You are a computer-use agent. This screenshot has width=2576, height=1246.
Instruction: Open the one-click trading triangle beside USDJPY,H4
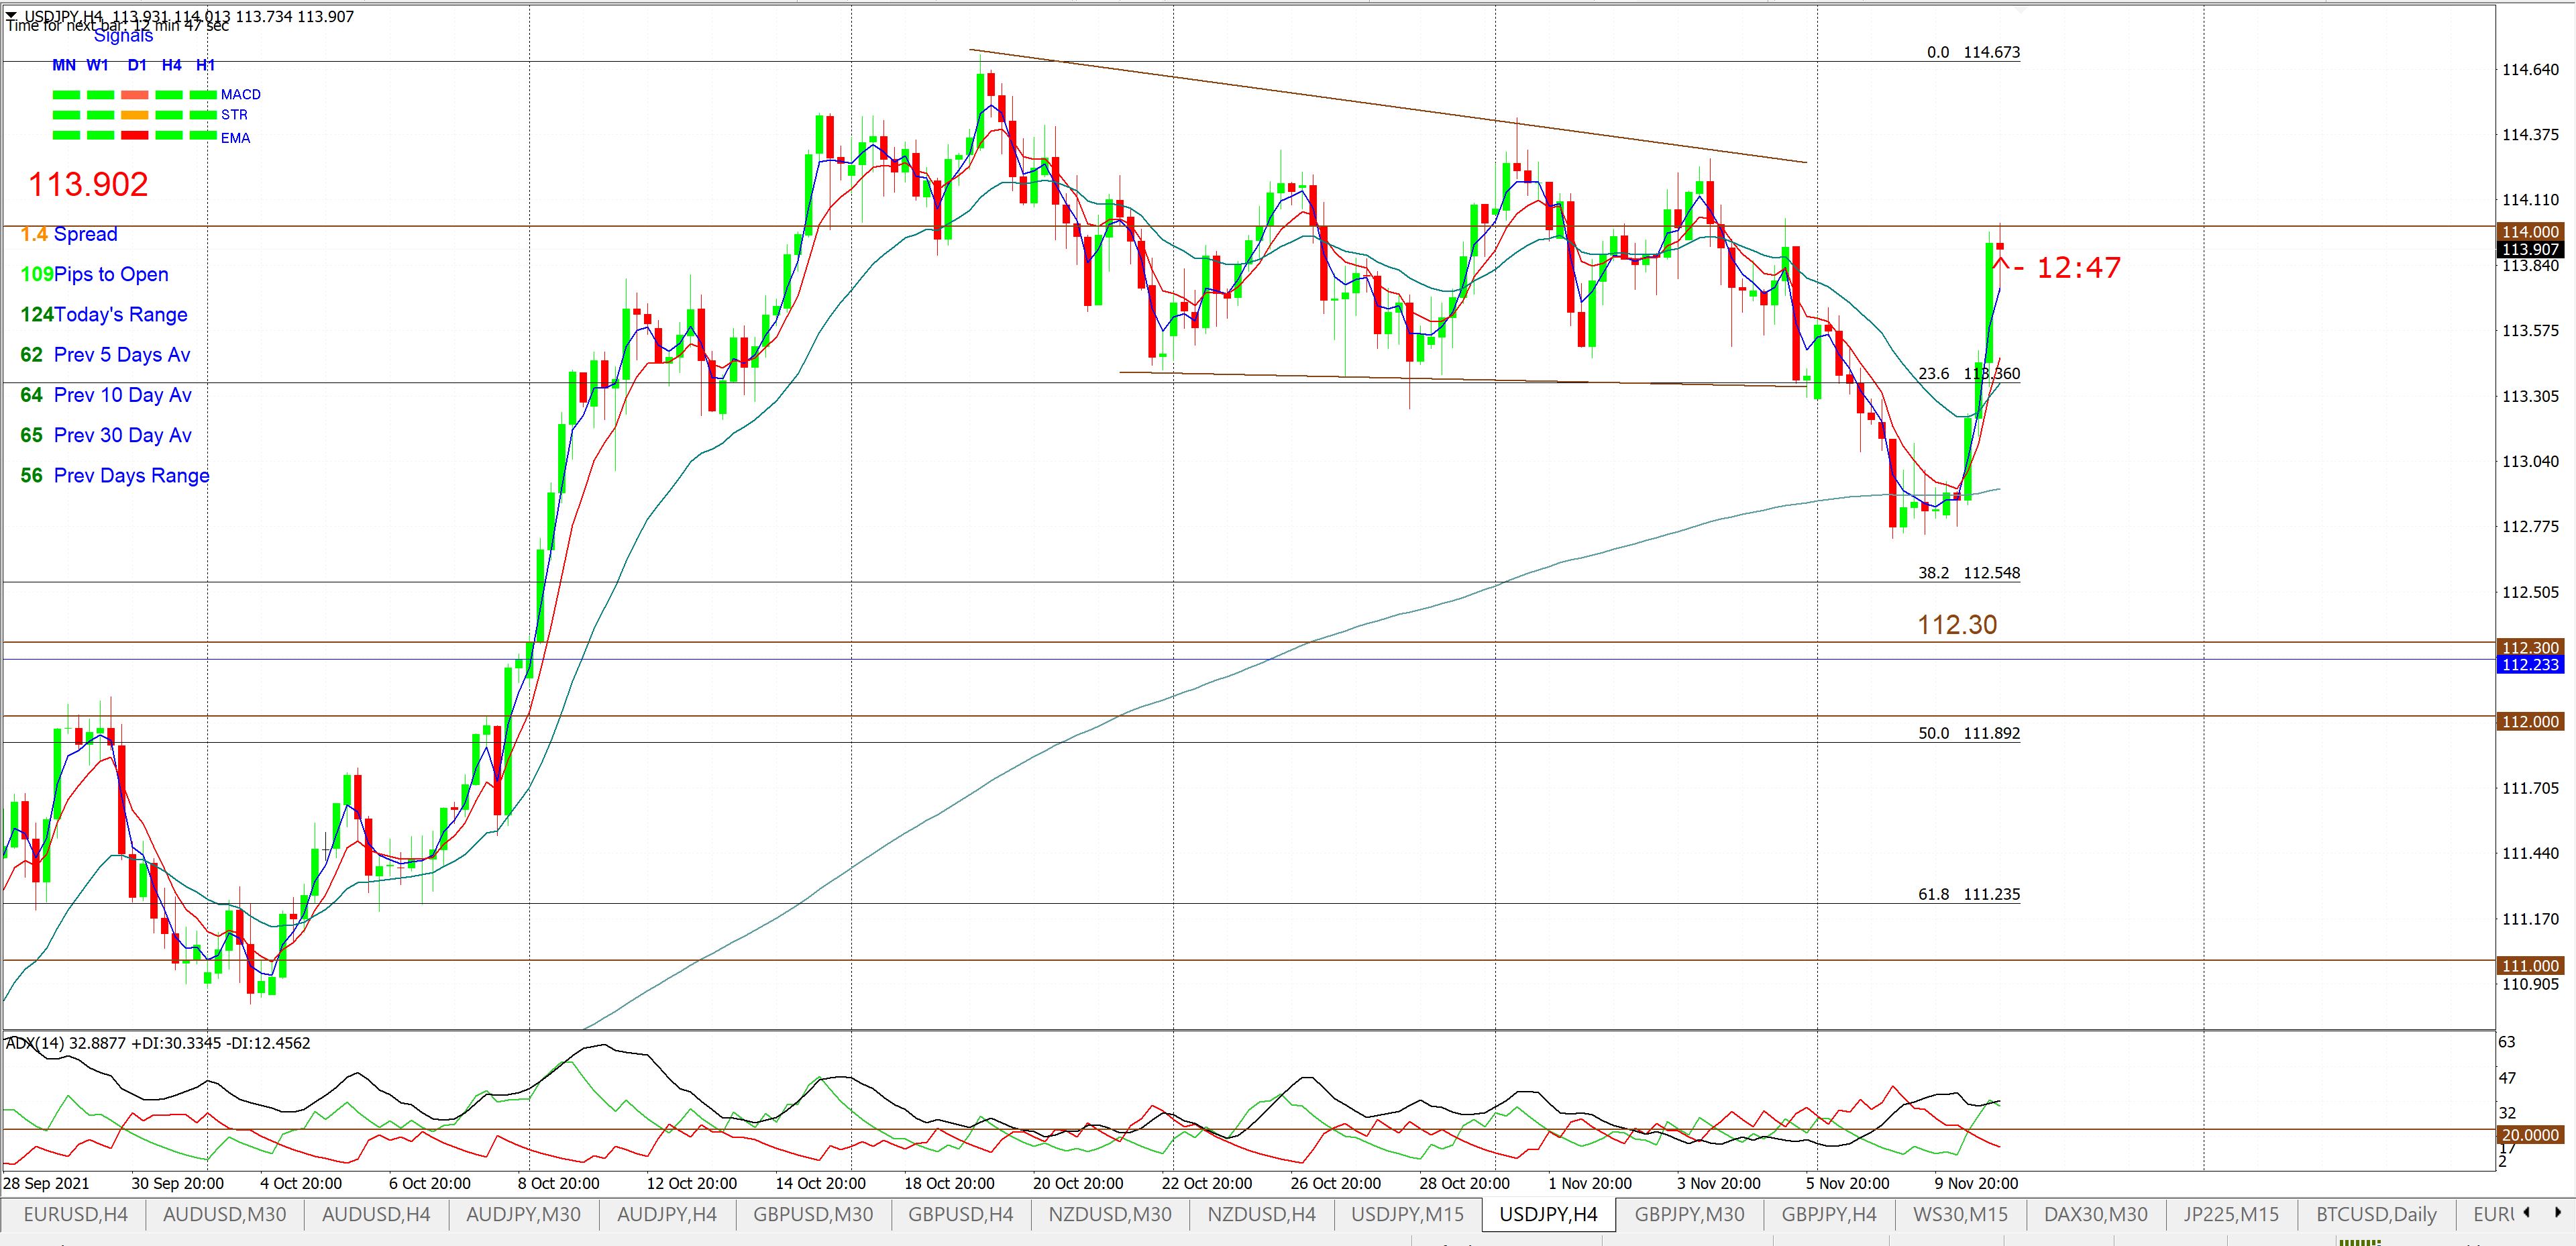[11, 15]
